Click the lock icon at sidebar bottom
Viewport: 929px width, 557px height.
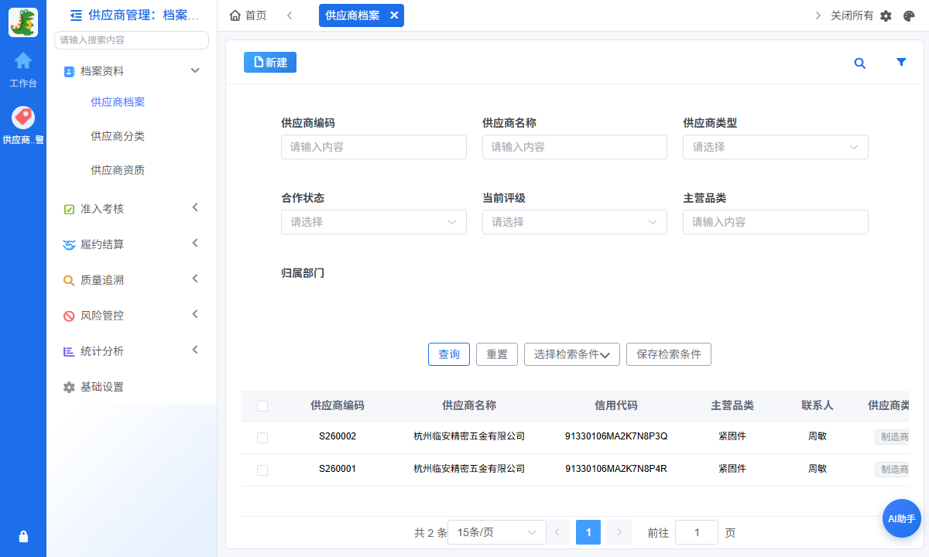[23, 536]
